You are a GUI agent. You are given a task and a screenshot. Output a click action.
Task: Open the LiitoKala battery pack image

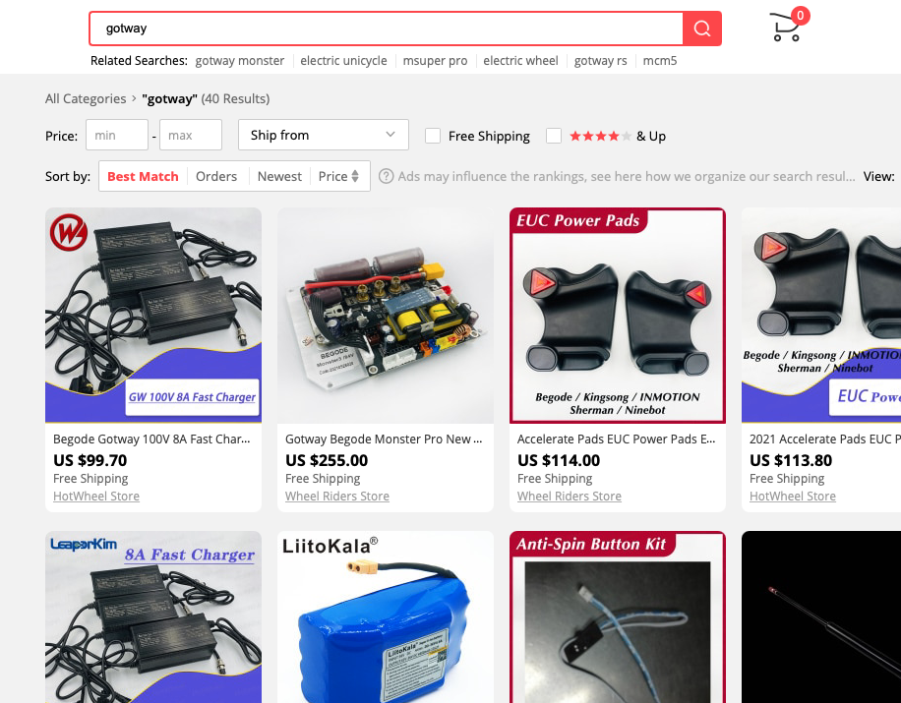pos(386,616)
